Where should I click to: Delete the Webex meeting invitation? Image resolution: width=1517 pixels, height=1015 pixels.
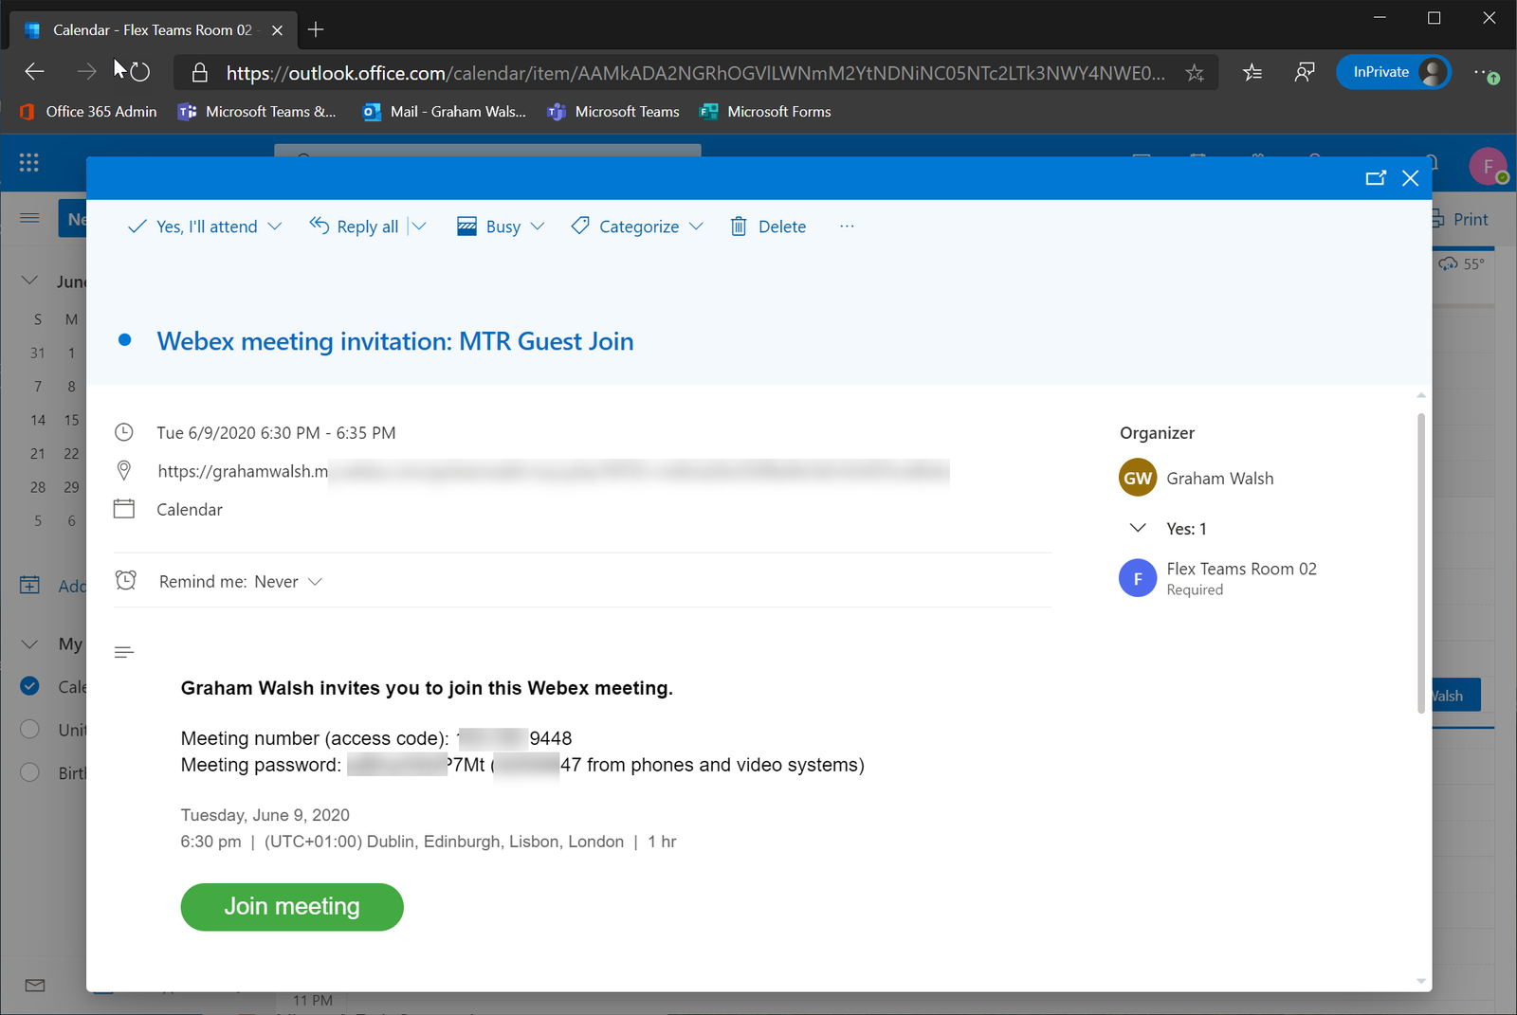tap(768, 226)
